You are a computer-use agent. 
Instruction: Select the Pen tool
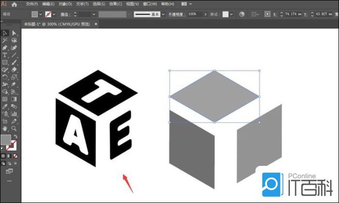pos(5,48)
